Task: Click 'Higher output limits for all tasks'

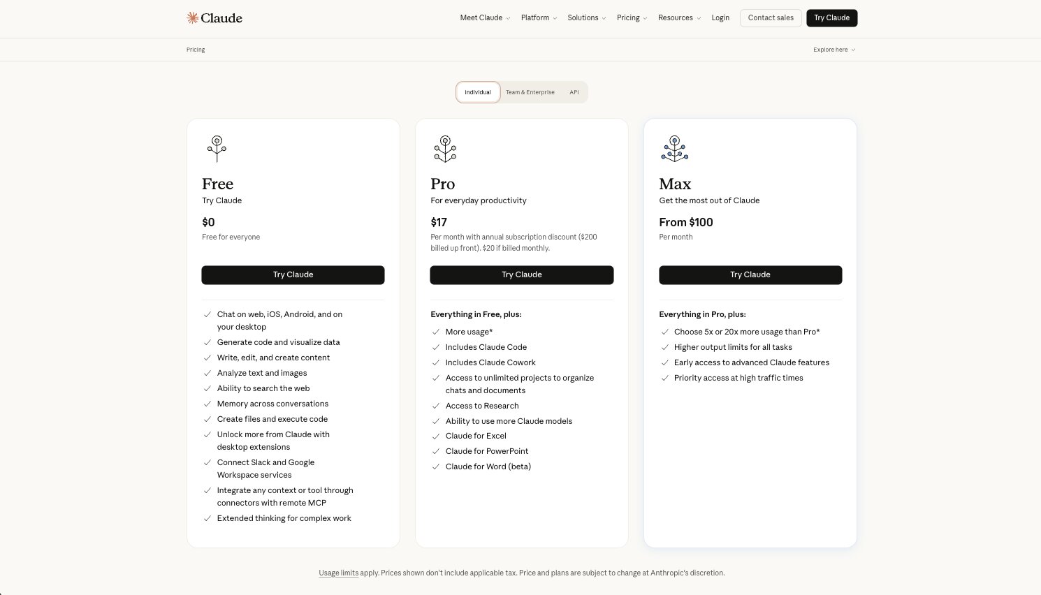Action: tap(733, 347)
